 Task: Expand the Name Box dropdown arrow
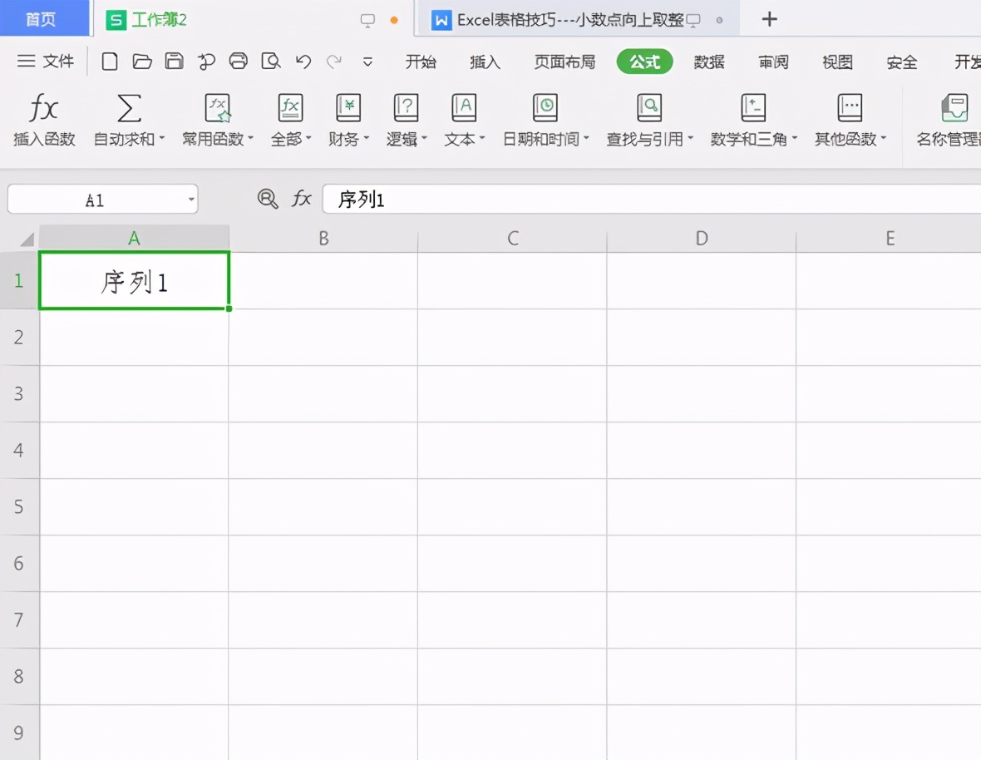tap(191, 200)
